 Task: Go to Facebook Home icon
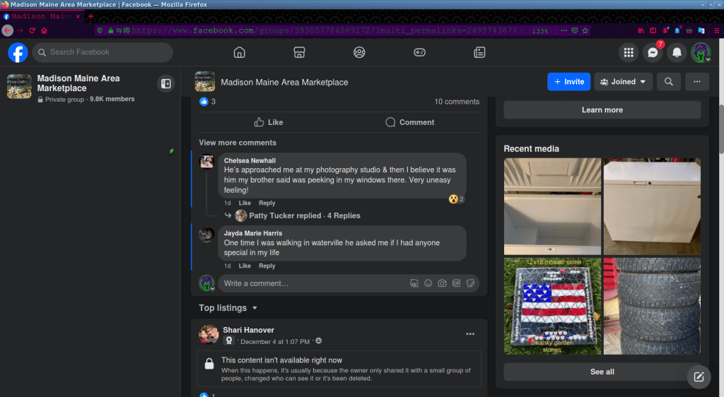pos(239,52)
